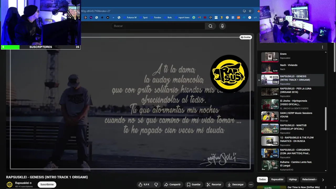Viewport: 336px width, 189px height.
Task: Open the Spot bookmark folder
Action: tap(143, 18)
